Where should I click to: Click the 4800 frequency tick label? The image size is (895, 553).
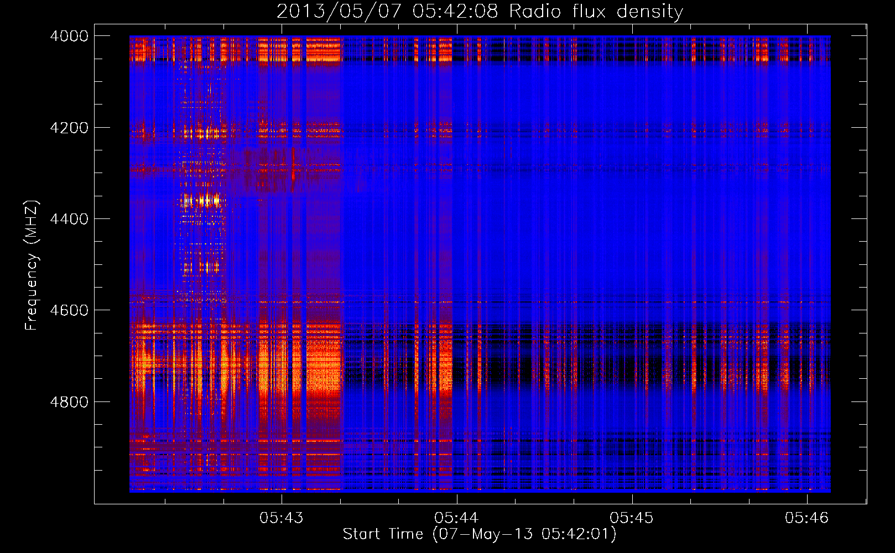point(69,402)
